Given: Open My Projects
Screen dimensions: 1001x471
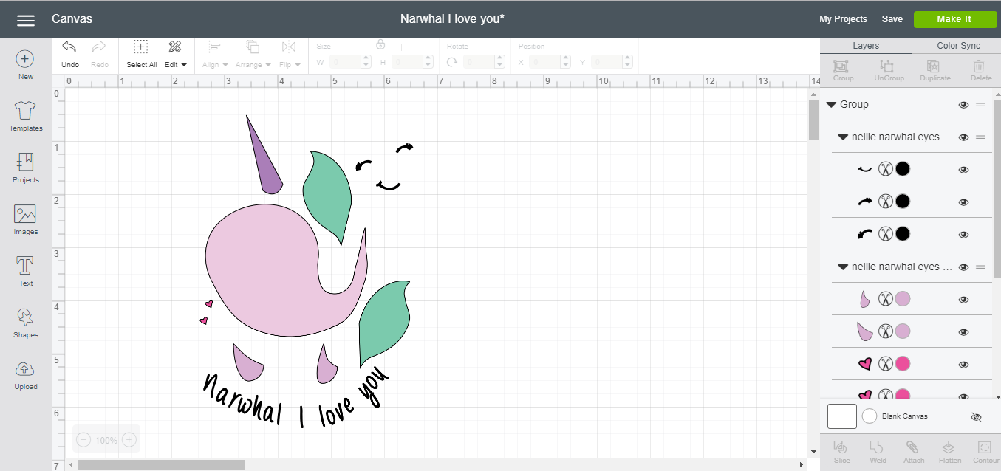Looking at the screenshot, I should click(842, 18).
